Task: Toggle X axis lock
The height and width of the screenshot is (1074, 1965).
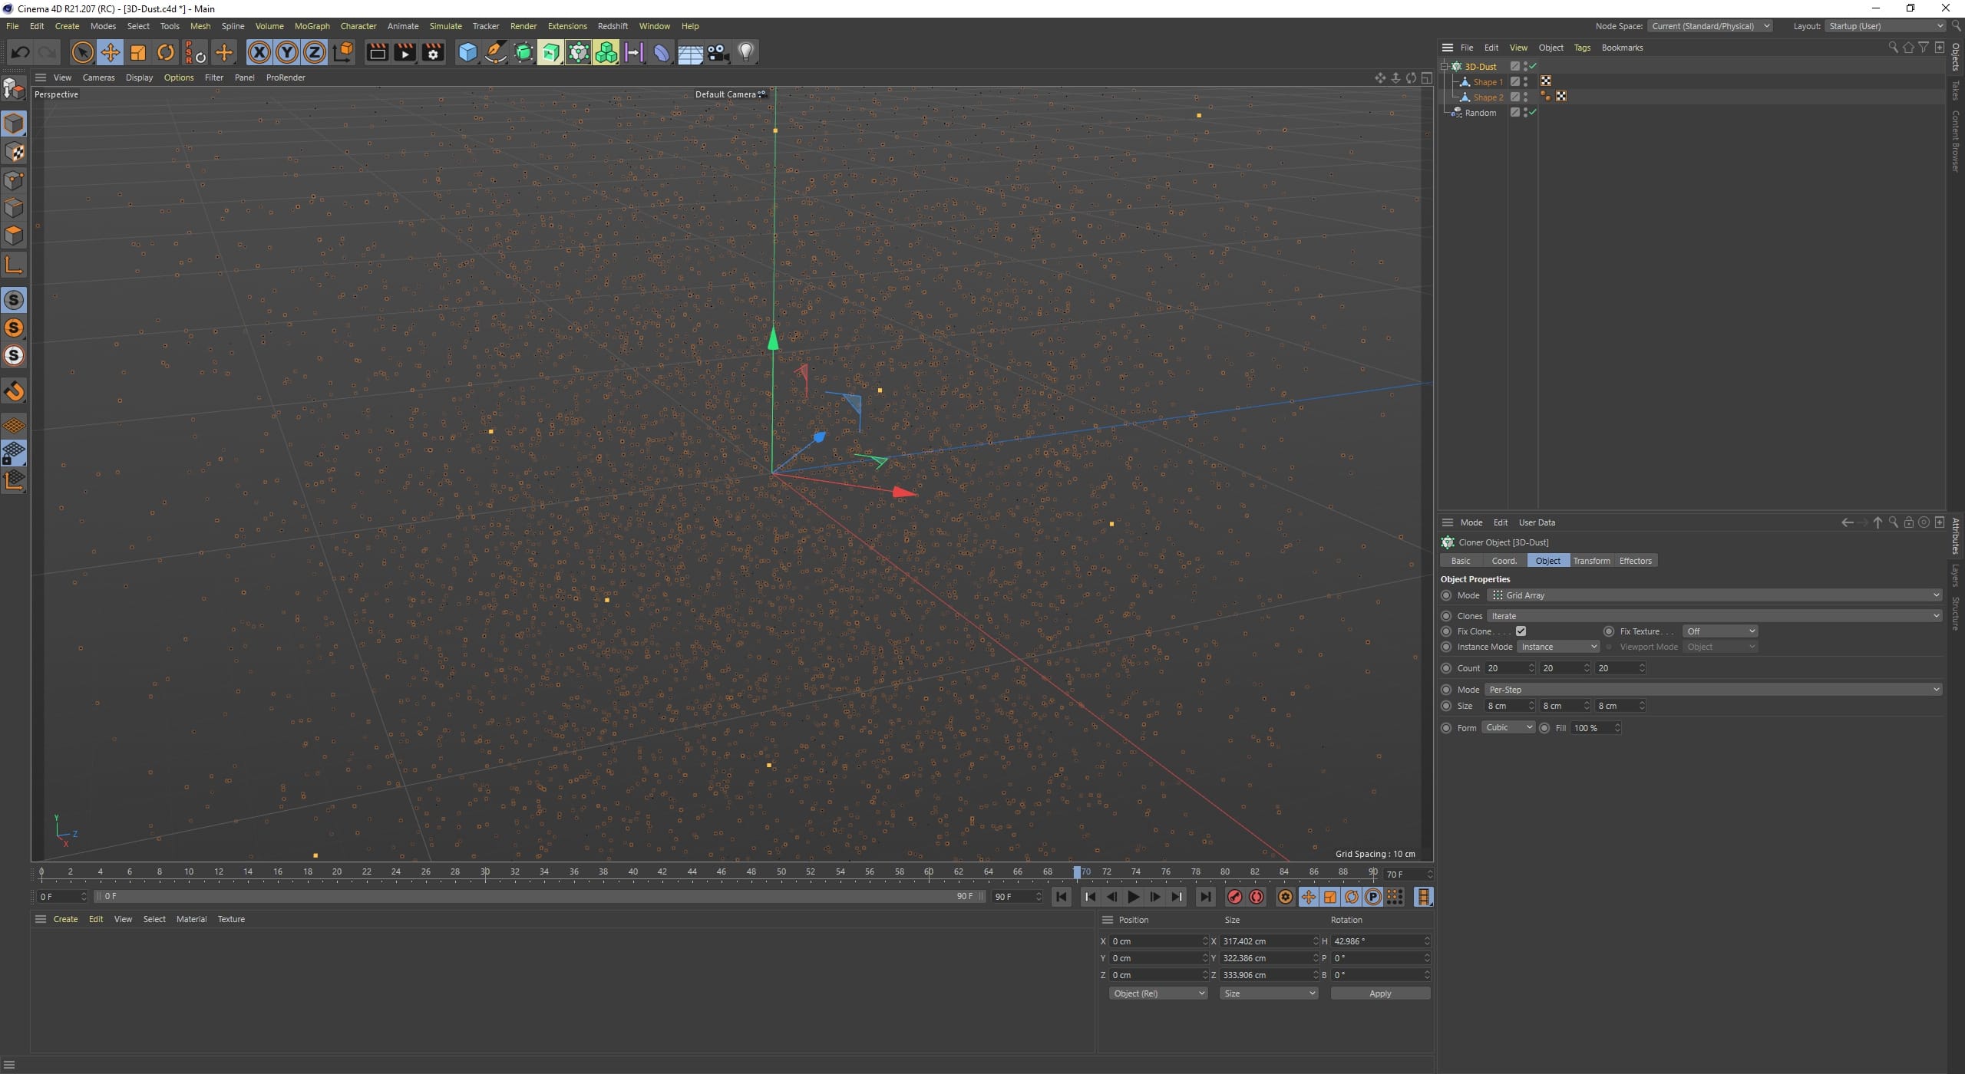Action: click(259, 52)
